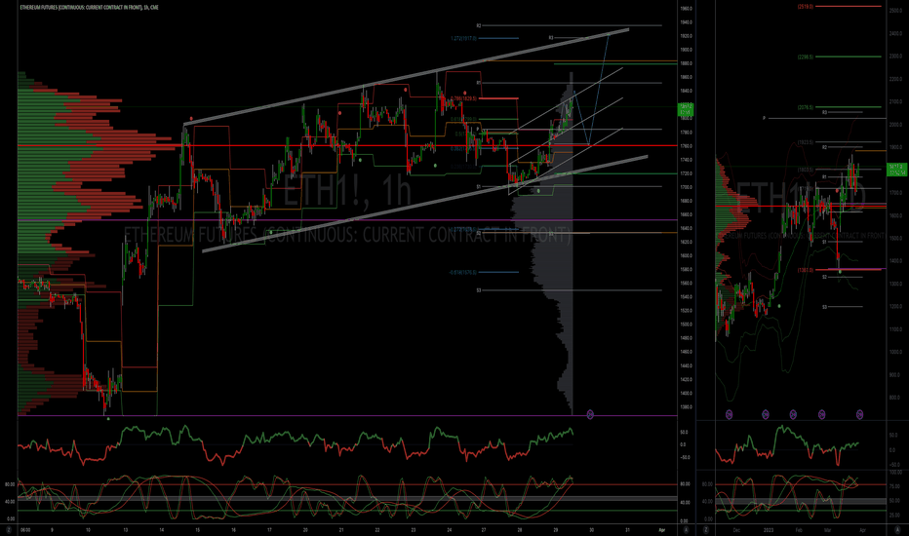The width and height of the screenshot is (909, 536).
Task: Click the 1960.0 price on left chart axis
Action: pos(687,9)
